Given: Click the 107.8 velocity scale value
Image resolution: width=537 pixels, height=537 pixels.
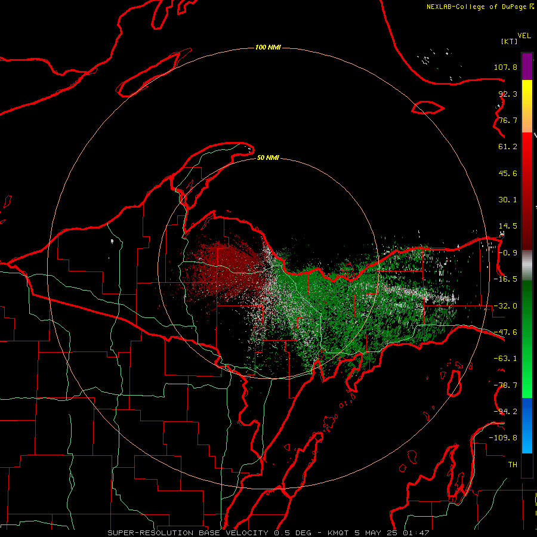Looking at the screenshot, I should (x=505, y=67).
